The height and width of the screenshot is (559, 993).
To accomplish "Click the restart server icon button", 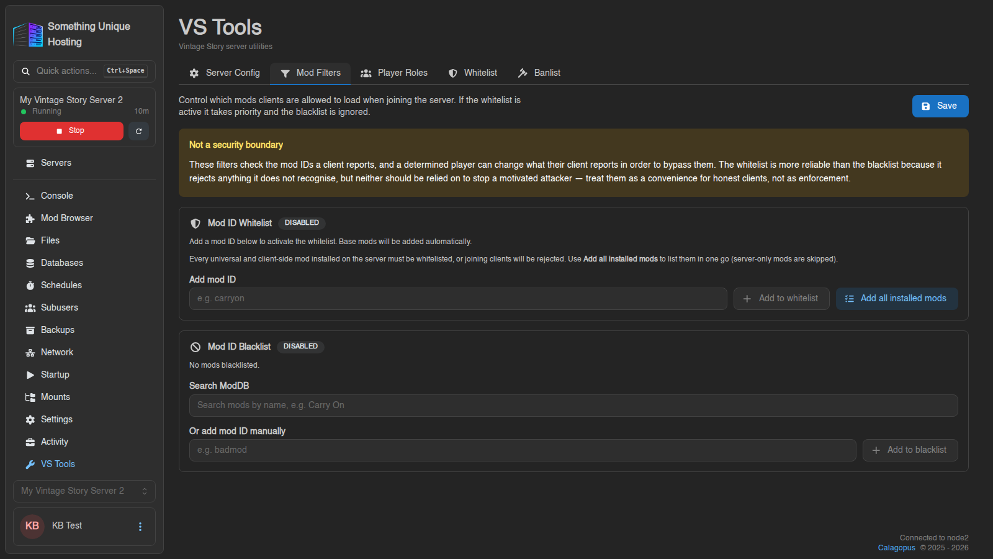I will [138, 131].
